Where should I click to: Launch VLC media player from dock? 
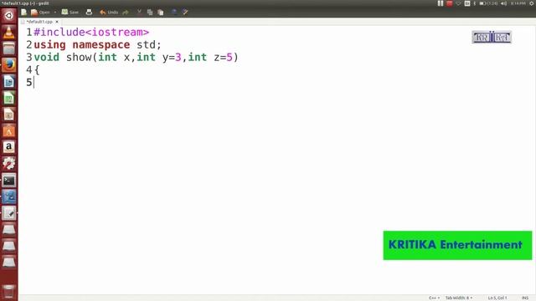9,33
